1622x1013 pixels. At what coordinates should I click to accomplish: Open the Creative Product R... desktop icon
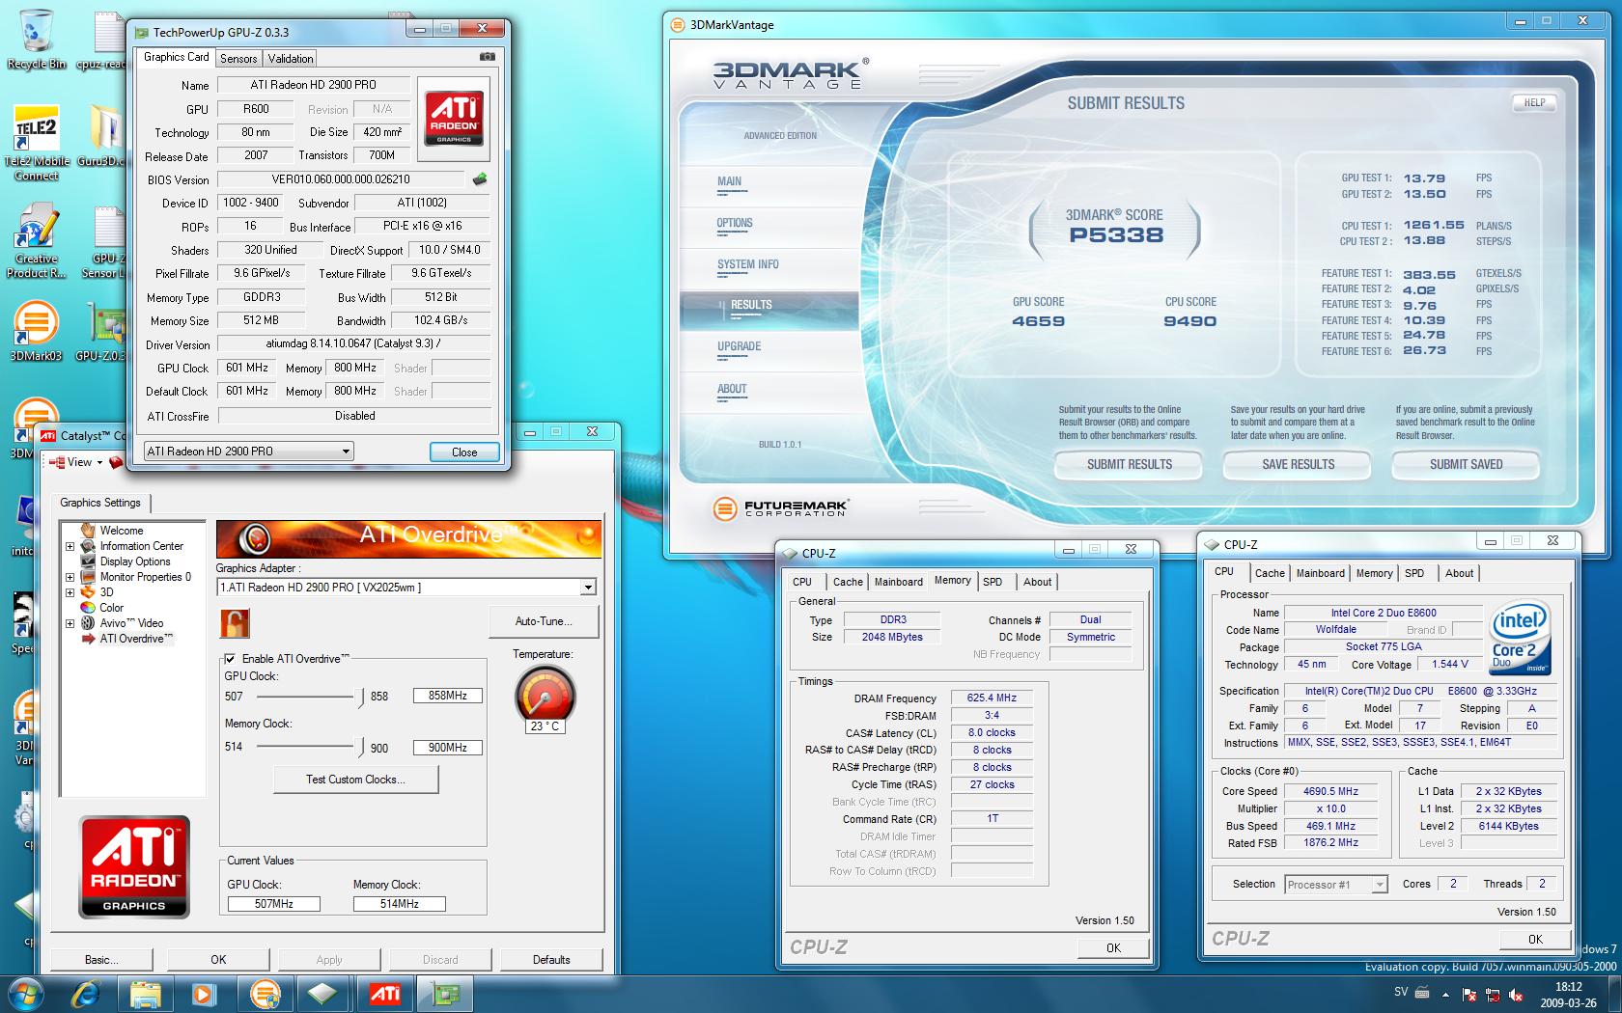click(x=37, y=241)
